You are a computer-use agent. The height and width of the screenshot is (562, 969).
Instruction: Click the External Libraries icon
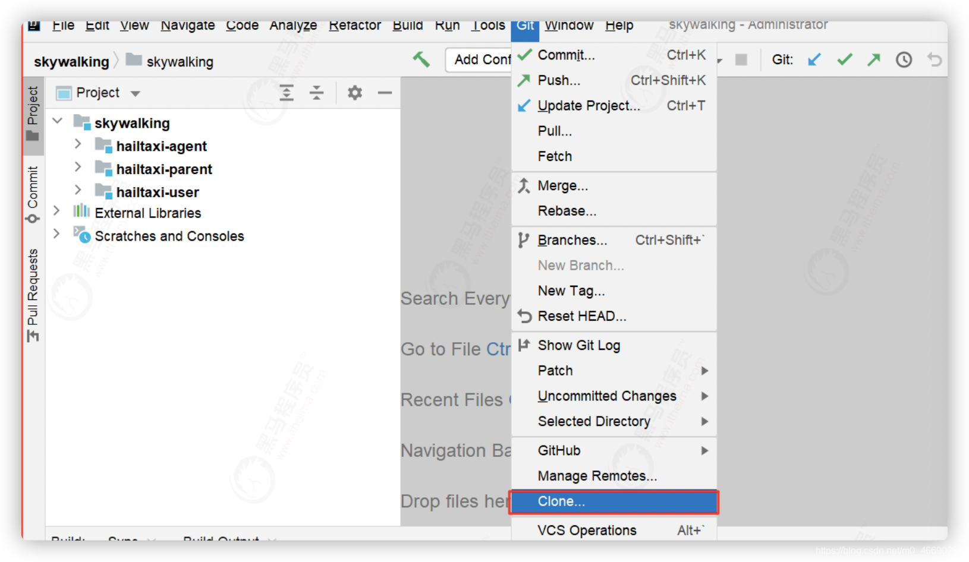[81, 211]
